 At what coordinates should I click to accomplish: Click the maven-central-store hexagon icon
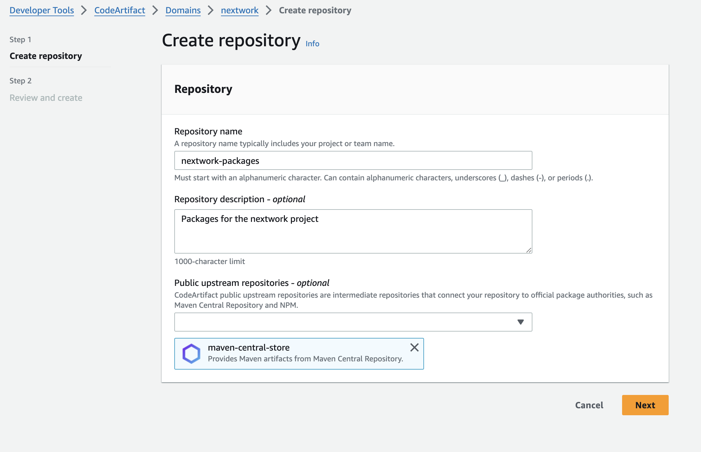pos(191,353)
